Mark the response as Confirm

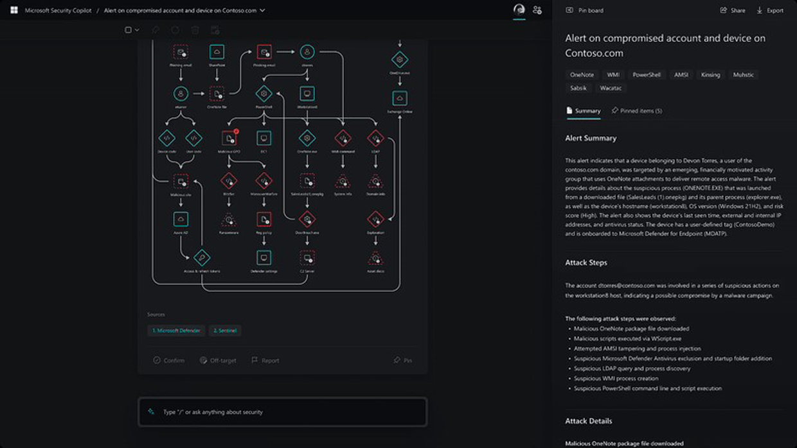coord(169,360)
